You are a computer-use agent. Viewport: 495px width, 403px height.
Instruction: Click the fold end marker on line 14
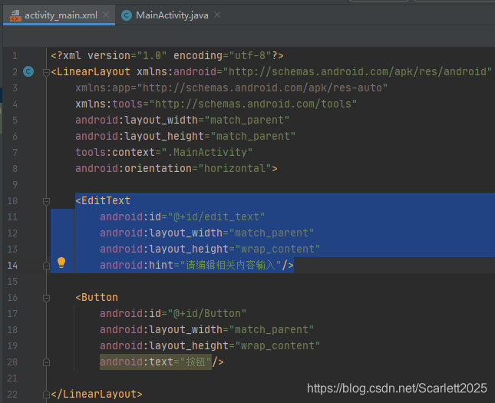coord(46,266)
